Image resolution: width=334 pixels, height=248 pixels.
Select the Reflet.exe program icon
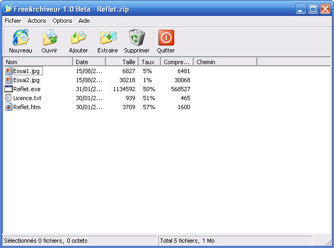(x=8, y=88)
